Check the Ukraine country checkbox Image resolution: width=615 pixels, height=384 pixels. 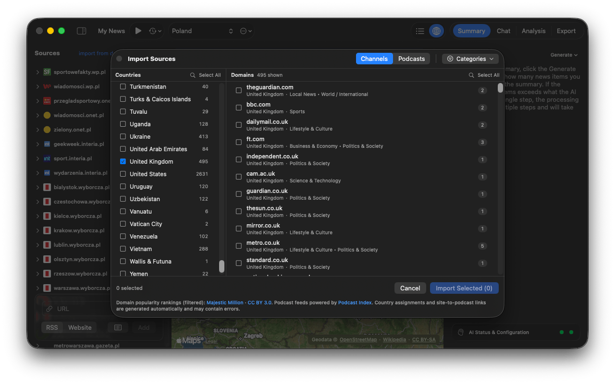[x=123, y=137]
